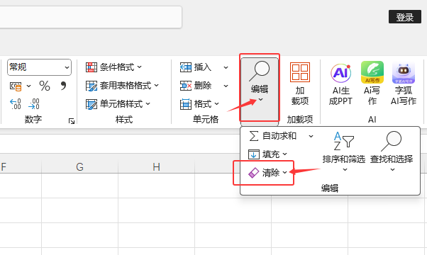Open 单元格样式 cell styles menu

118,104
